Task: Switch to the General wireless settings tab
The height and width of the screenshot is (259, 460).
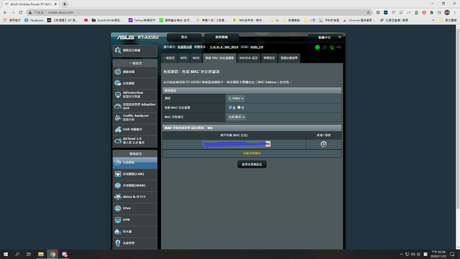Action: tap(169, 58)
